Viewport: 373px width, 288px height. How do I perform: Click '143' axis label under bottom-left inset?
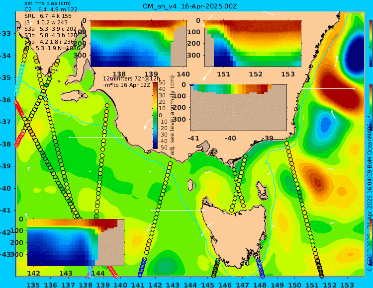tap(66, 273)
